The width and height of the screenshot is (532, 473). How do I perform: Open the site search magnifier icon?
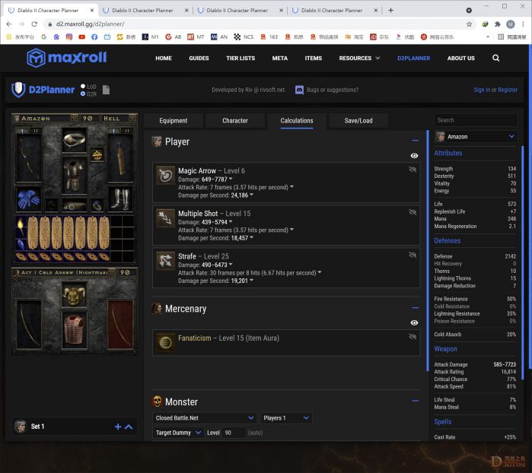click(495, 58)
